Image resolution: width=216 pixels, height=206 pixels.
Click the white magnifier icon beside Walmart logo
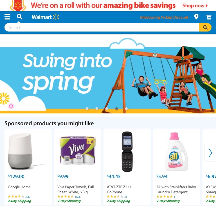pyautogui.click(x=20, y=17)
